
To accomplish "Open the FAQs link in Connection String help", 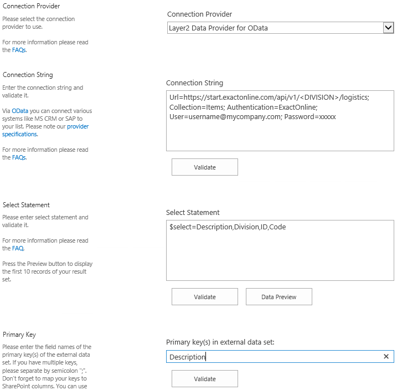I will 19,157.
